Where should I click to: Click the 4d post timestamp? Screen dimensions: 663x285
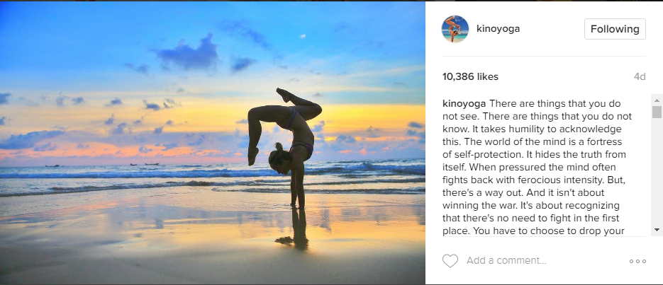pos(640,76)
